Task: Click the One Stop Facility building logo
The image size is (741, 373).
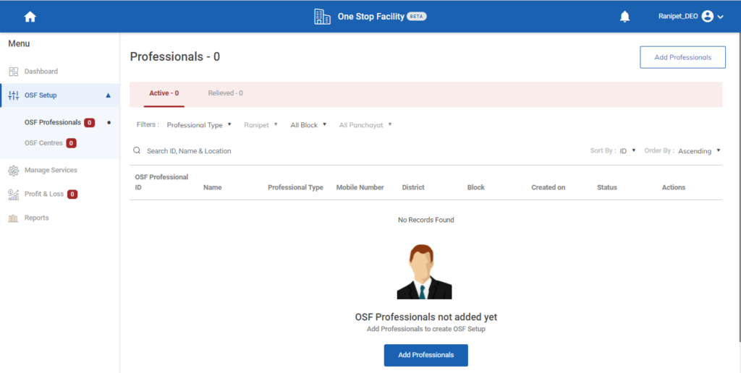Action: tap(322, 17)
